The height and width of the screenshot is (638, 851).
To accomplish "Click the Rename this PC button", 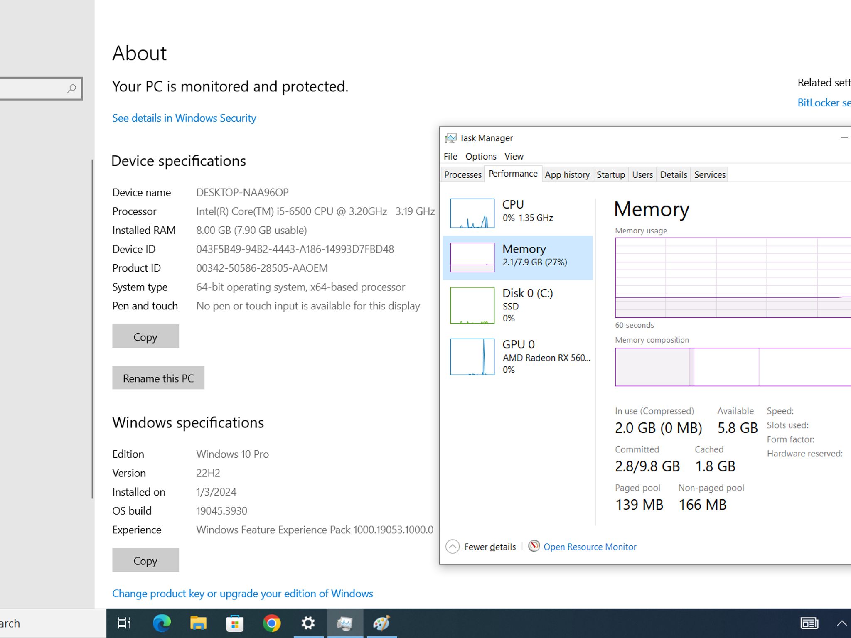I will 158,378.
